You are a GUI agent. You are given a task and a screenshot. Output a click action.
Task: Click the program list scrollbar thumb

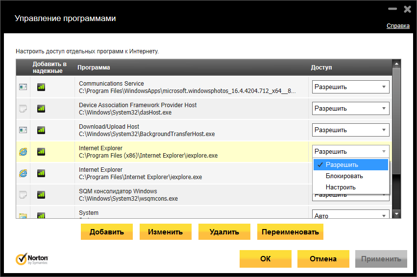396,121
